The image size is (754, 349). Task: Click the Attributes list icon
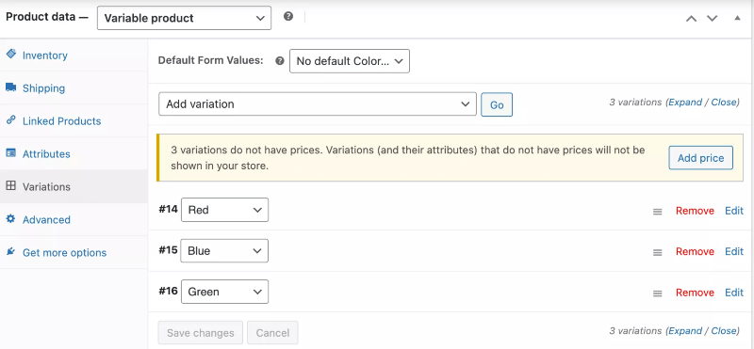click(10, 153)
